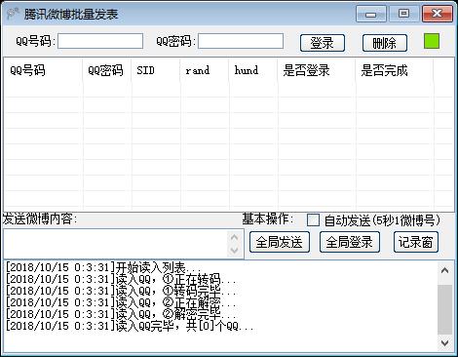Click the up arrow of the content box
The image size is (458, 357).
(234, 237)
